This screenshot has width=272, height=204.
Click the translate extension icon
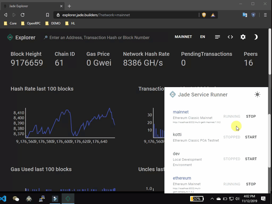pos(245,15)
